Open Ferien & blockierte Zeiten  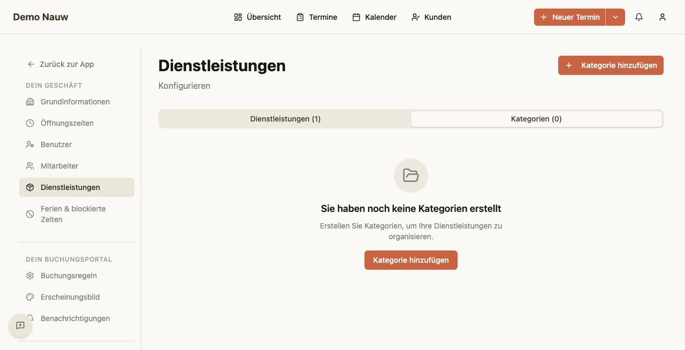coord(77,214)
